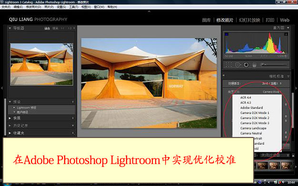Select the adjustment brush tool

click(x=274, y=65)
